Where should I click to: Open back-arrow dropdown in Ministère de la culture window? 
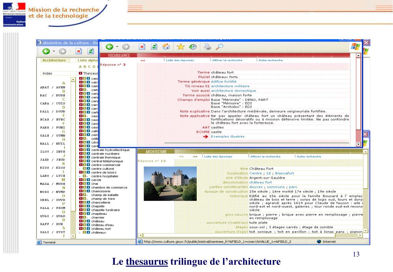[x=54, y=51]
